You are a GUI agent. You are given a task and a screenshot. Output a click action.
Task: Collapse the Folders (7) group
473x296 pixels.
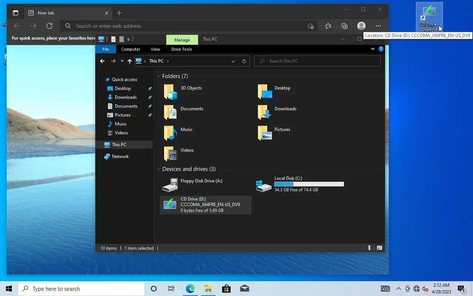(x=159, y=76)
